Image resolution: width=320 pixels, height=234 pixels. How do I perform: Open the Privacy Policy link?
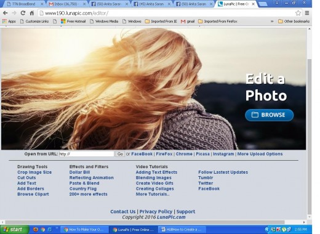click(x=156, y=212)
